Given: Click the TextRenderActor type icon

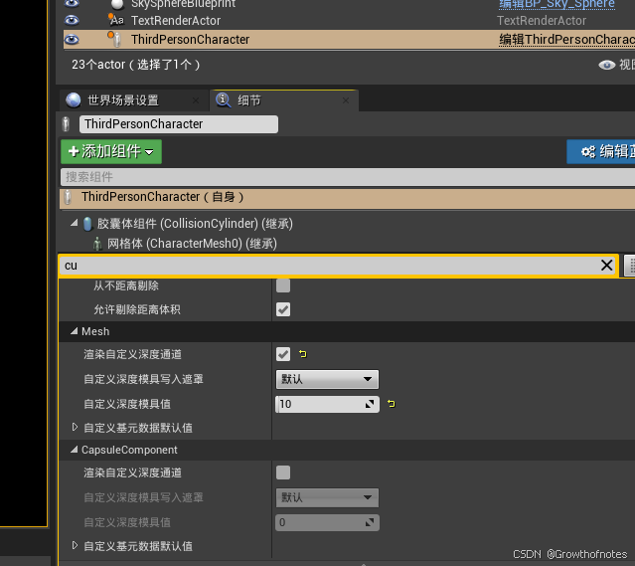Looking at the screenshot, I should tap(116, 20).
